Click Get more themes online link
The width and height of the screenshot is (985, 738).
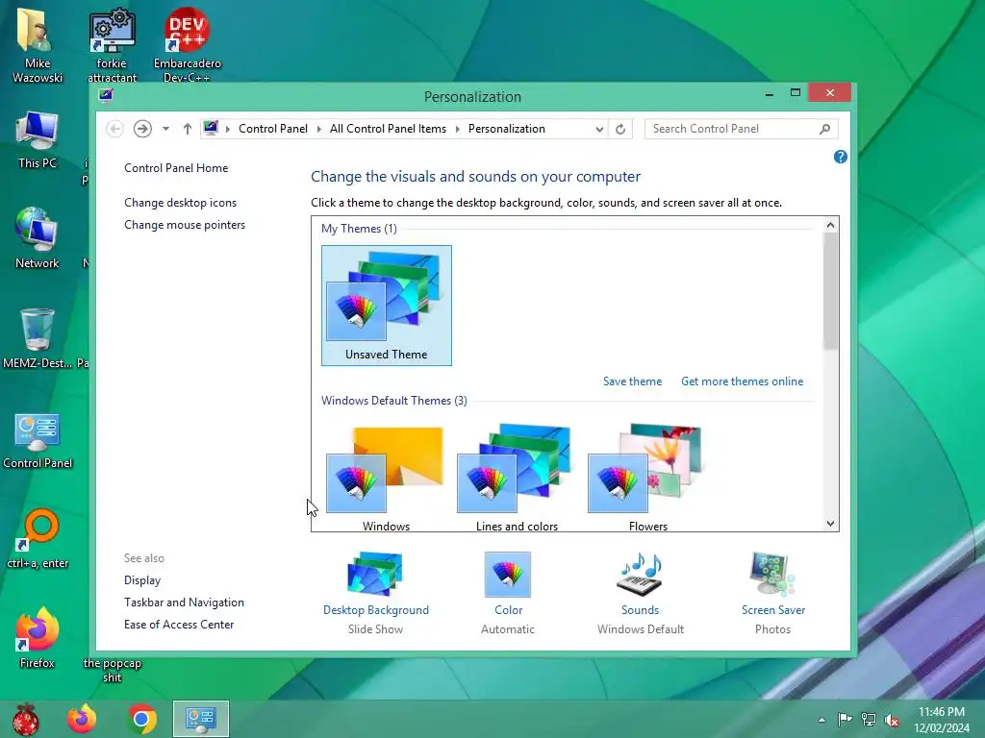pyautogui.click(x=742, y=381)
